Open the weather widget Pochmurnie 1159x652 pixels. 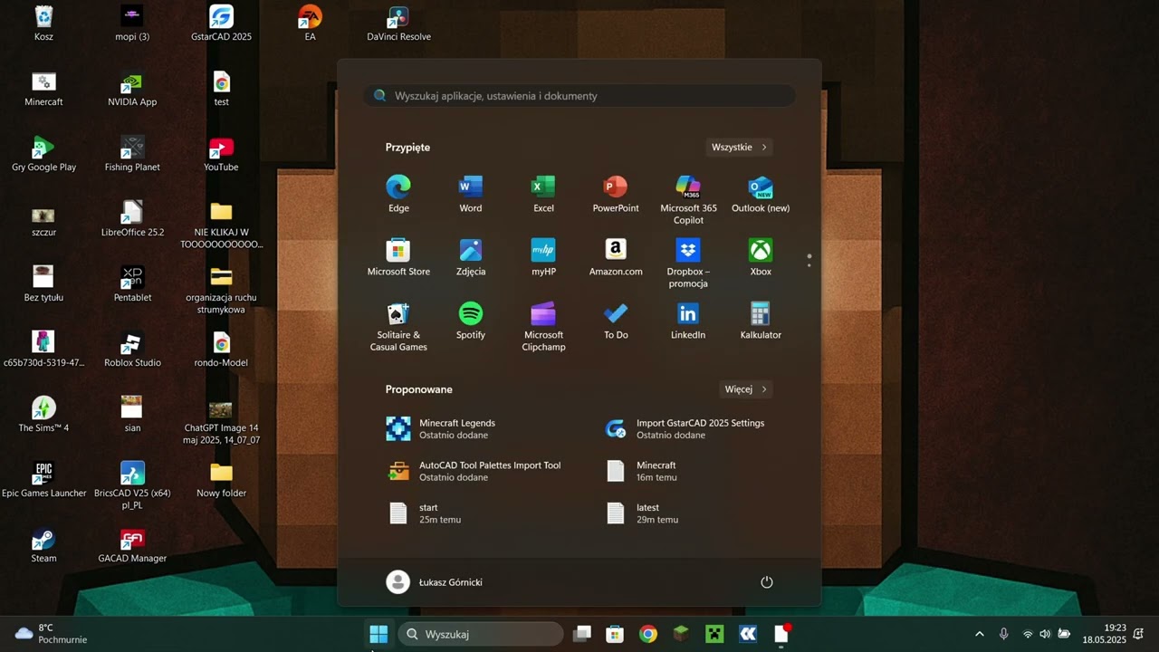(x=52, y=634)
